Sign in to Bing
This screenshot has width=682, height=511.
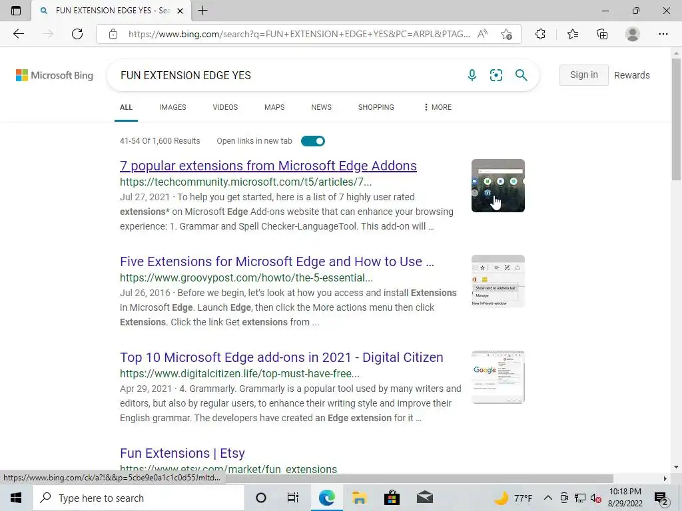583,75
